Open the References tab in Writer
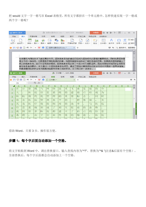The height and width of the screenshot is (207, 146). click(x=43, y=37)
